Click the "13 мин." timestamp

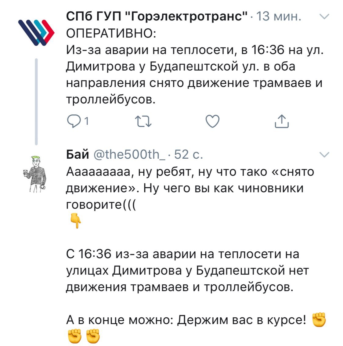coord(278,16)
